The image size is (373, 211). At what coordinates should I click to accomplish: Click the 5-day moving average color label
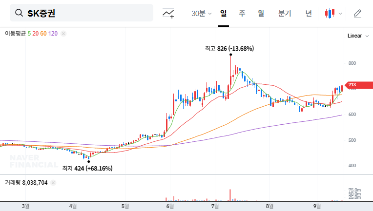coord(29,34)
